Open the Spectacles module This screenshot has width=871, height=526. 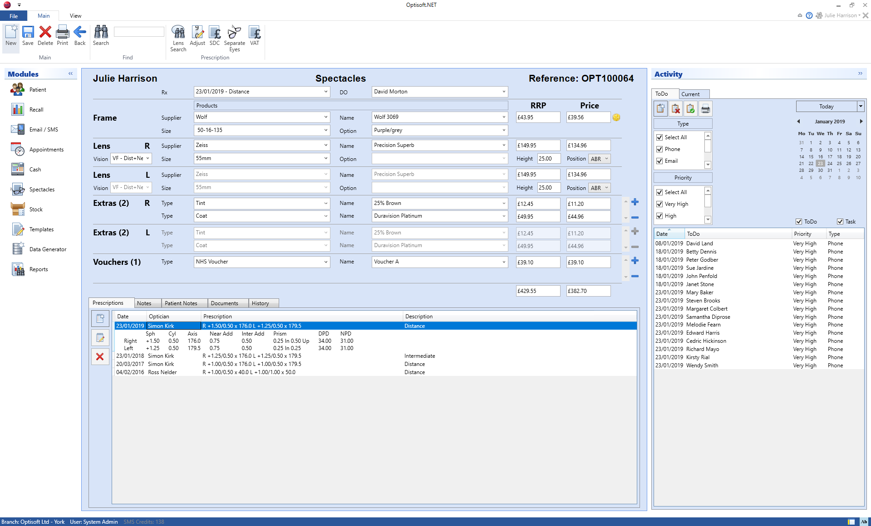(x=42, y=189)
